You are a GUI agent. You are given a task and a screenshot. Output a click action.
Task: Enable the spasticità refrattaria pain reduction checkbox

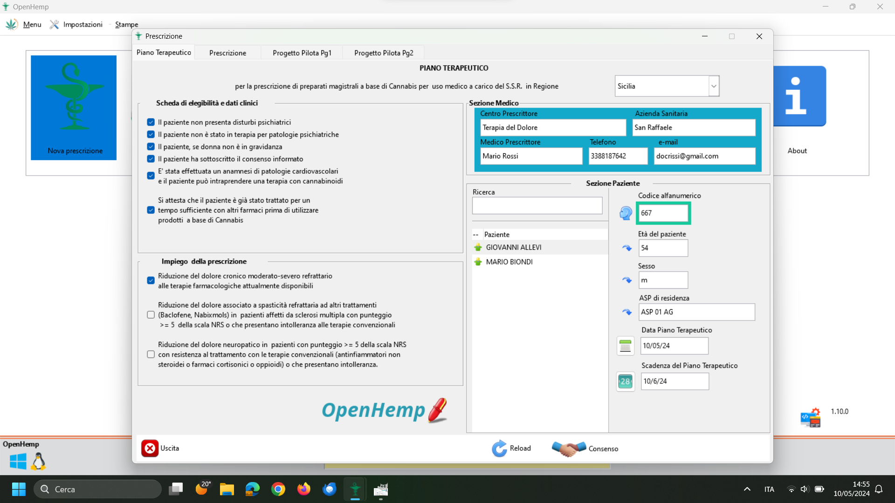click(x=151, y=315)
